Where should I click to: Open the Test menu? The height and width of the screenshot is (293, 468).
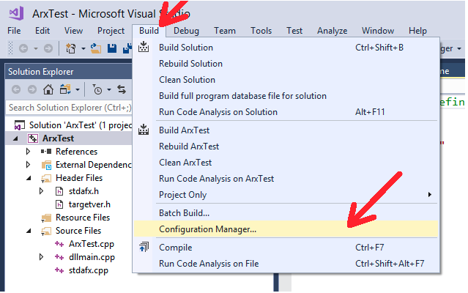point(294,31)
